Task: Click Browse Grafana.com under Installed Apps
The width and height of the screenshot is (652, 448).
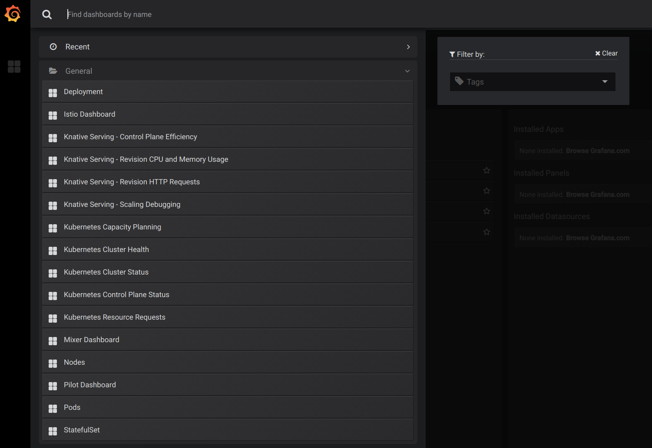Action: pyautogui.click(x=598, y=151)
